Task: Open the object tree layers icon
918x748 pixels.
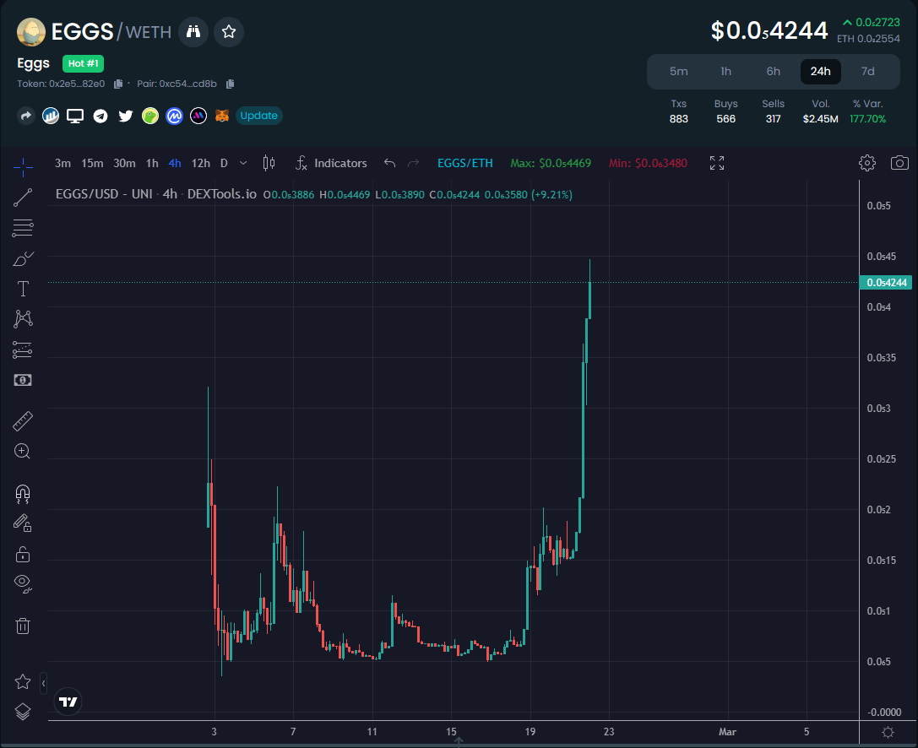Action: coord(23,712)
